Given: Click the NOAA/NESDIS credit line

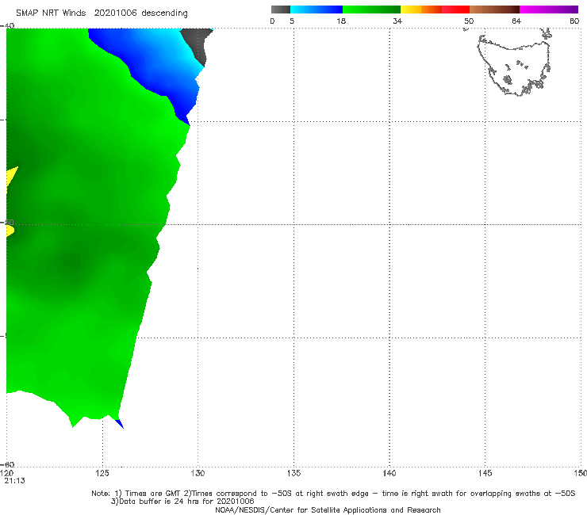Looking at the screenshot, I should pyautogui.click(x=328, y=509).
